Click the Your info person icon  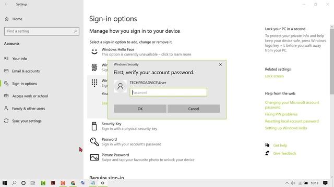[x=6, y=58]
